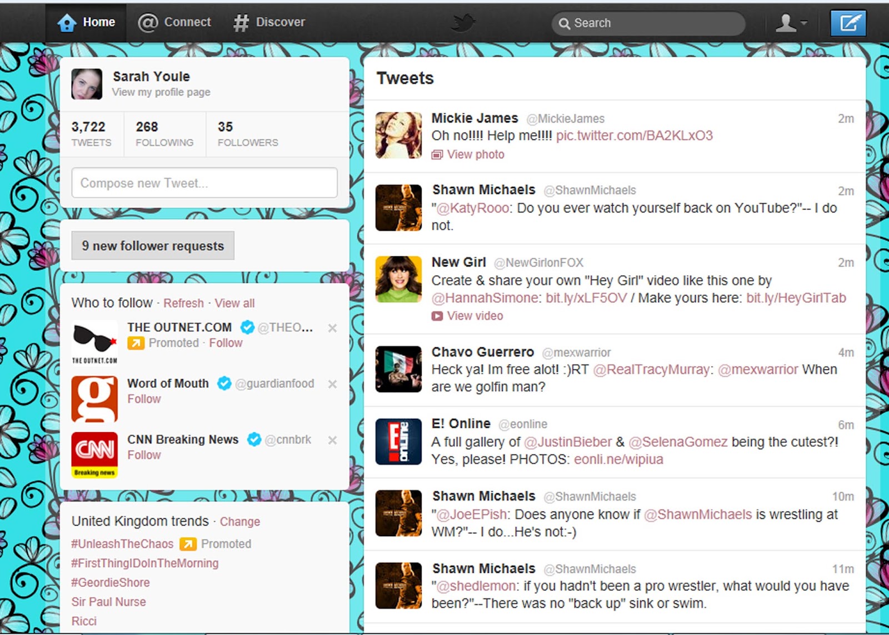This screenshot has height=635, width=889.
Task: Click the Word of Mouth verified badge
Action: click(x=224, y=383)
